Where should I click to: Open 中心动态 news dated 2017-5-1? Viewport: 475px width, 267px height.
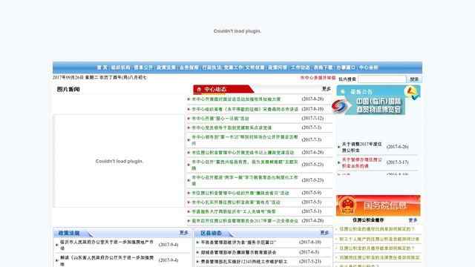coord(234,211)
